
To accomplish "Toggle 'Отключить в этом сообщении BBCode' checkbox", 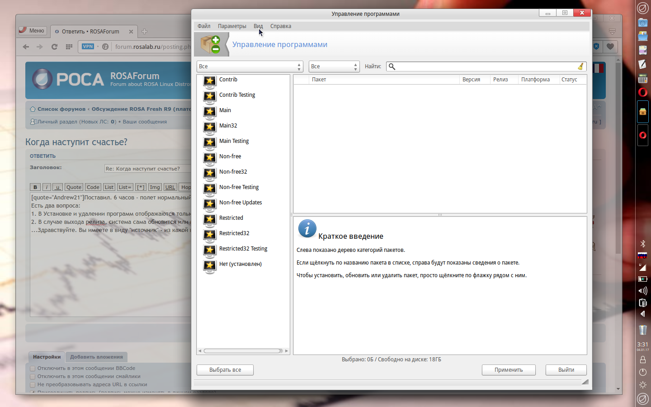I will click(x=33, y=369).
